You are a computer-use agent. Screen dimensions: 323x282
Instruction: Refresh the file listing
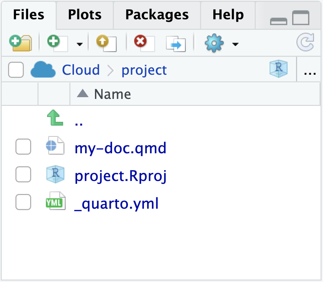click(305, 43)
